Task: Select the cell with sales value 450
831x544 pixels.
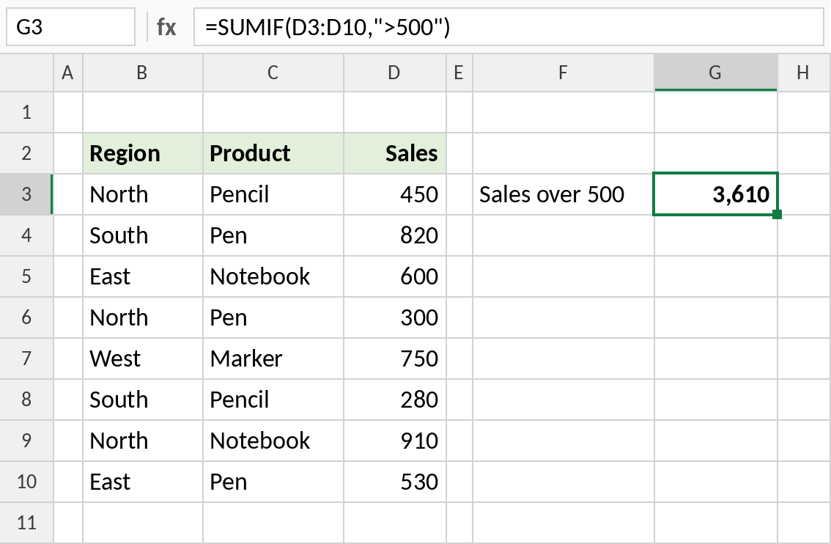Action: coord(395,194)
